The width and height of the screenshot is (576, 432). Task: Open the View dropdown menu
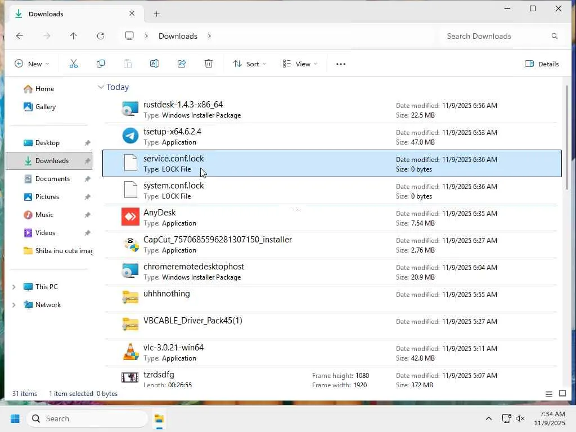(300, 64)
